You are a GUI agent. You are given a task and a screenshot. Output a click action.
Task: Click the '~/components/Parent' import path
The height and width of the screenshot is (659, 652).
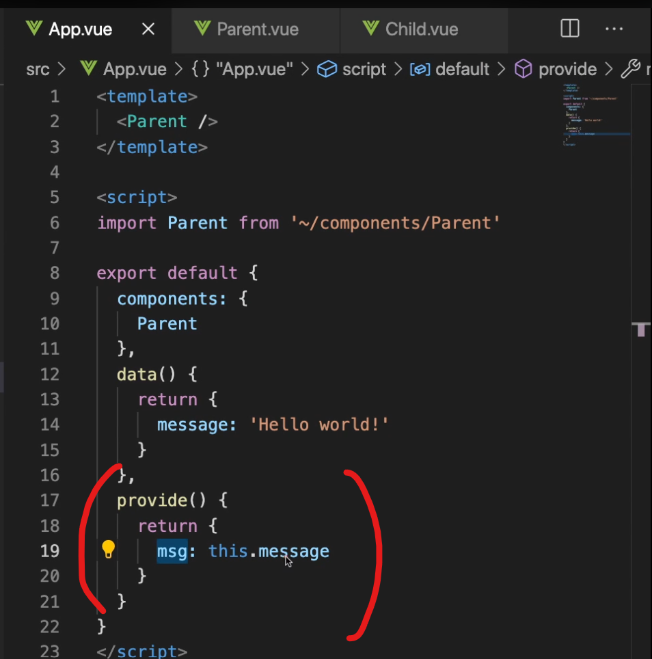(x=395, y=223)
